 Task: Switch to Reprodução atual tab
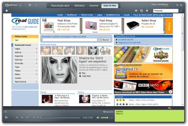[60, 6]
